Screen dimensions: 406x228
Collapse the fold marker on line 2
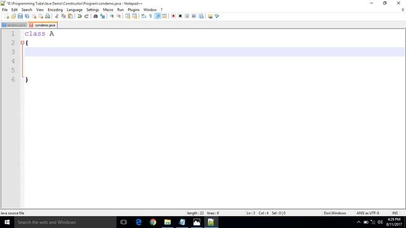(x=22, y=42)
